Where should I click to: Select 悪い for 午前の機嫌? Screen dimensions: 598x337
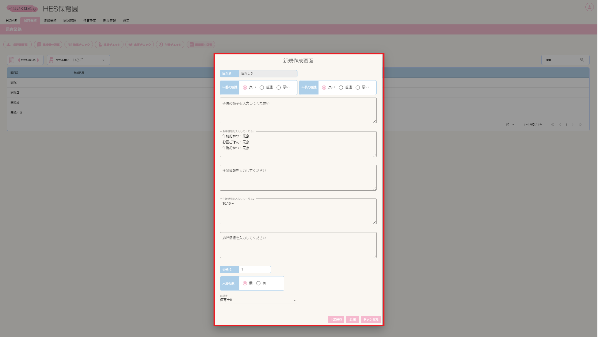(x=279, y=87)
